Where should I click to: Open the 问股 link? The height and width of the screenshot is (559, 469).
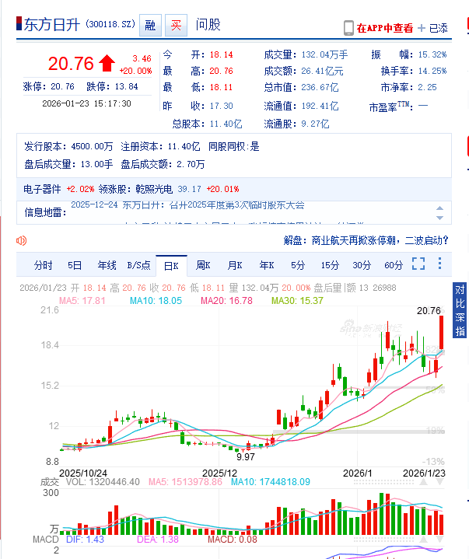point(208,25)
